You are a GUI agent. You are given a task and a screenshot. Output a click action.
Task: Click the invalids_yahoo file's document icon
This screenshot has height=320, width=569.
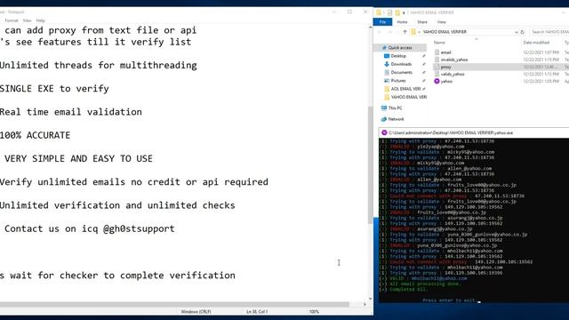tap(437, 60)
